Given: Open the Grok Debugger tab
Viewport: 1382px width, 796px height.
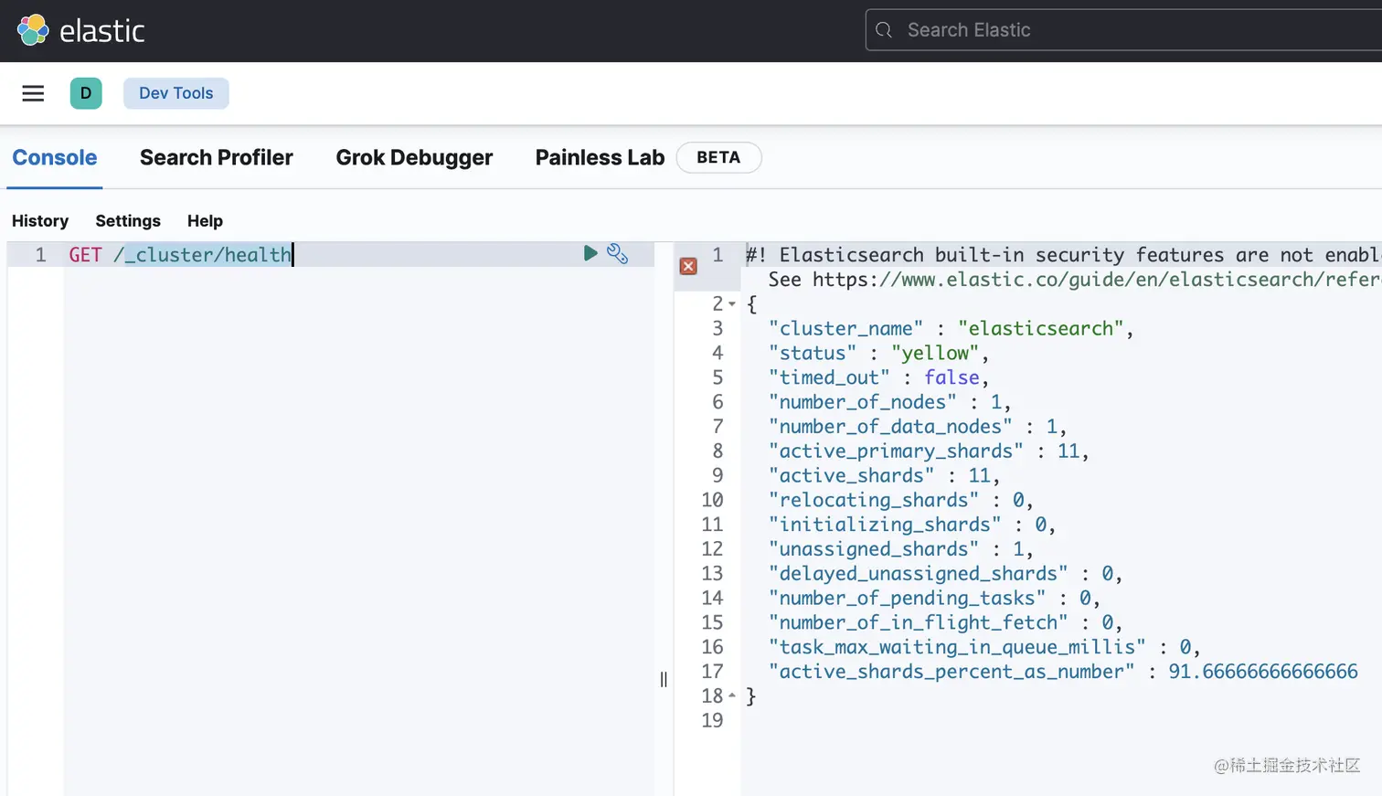Looking at the screenshot, I should pyautogui.click(x=414, y=157).
